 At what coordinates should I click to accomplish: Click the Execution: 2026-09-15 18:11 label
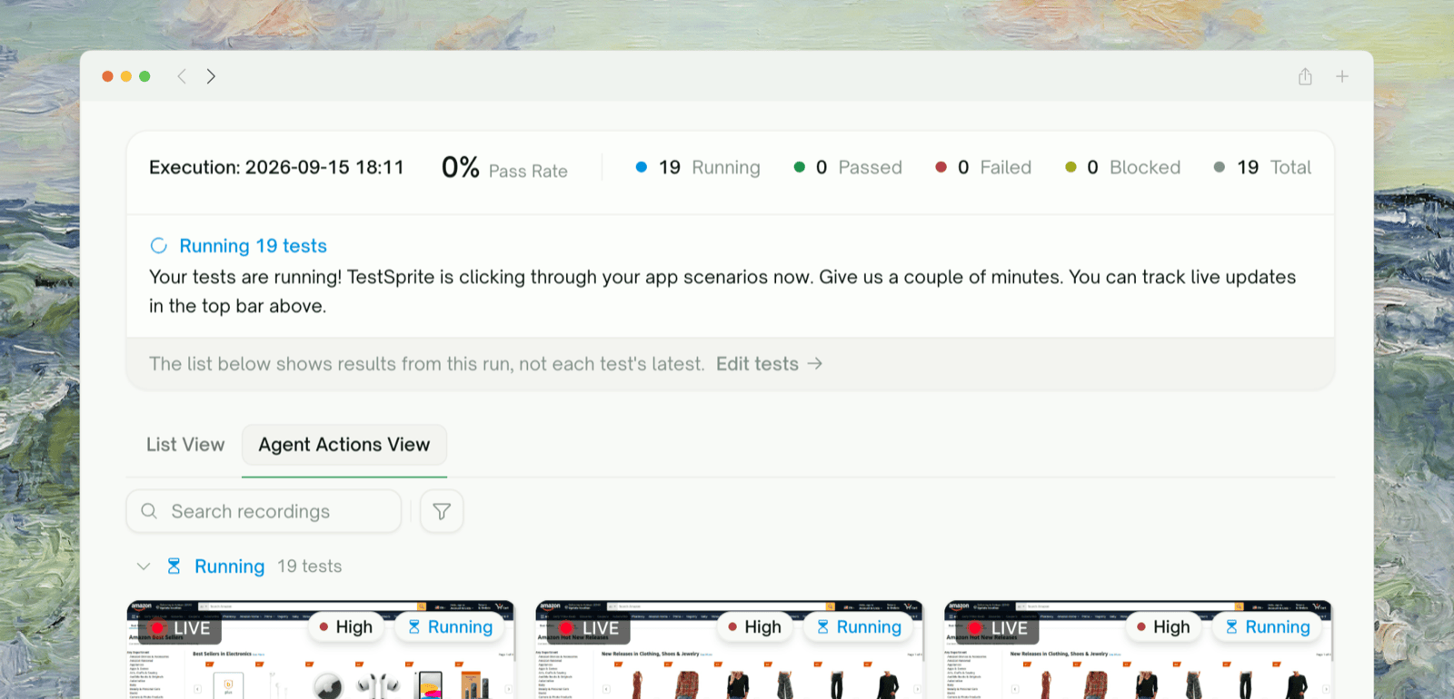coord(276,167)
